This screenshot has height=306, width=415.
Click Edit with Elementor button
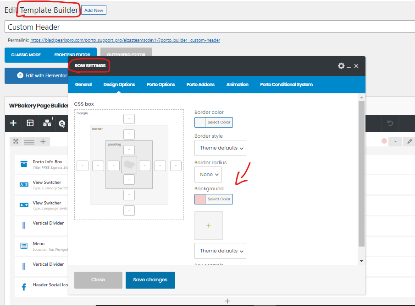pyautogui.click(x=37, y=75)
